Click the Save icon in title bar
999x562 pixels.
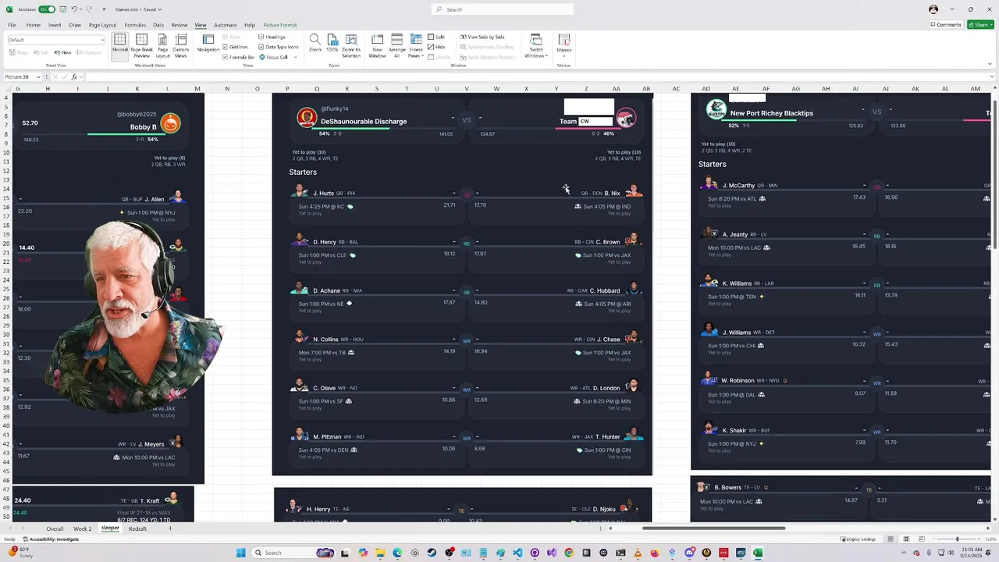pyautogui.click(x=62, y=9)
